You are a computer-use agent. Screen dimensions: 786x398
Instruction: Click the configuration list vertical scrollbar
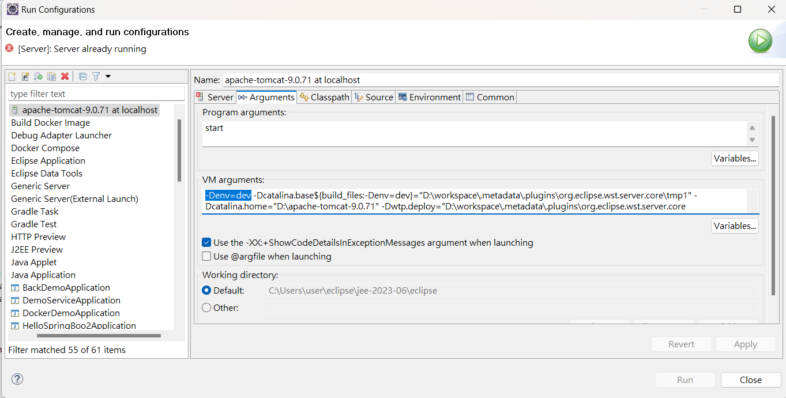tap(179, 150)
